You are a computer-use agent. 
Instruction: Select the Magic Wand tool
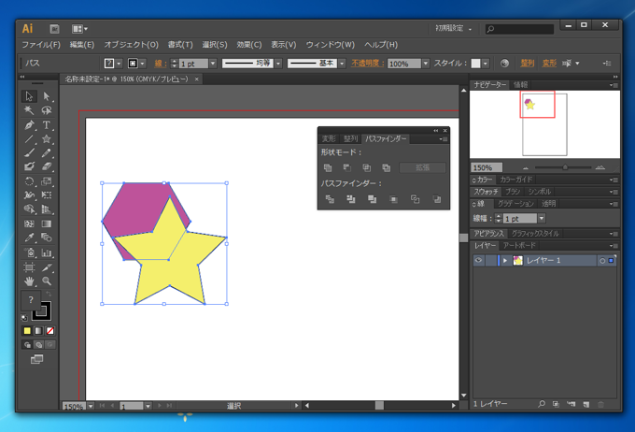(29, 110)
